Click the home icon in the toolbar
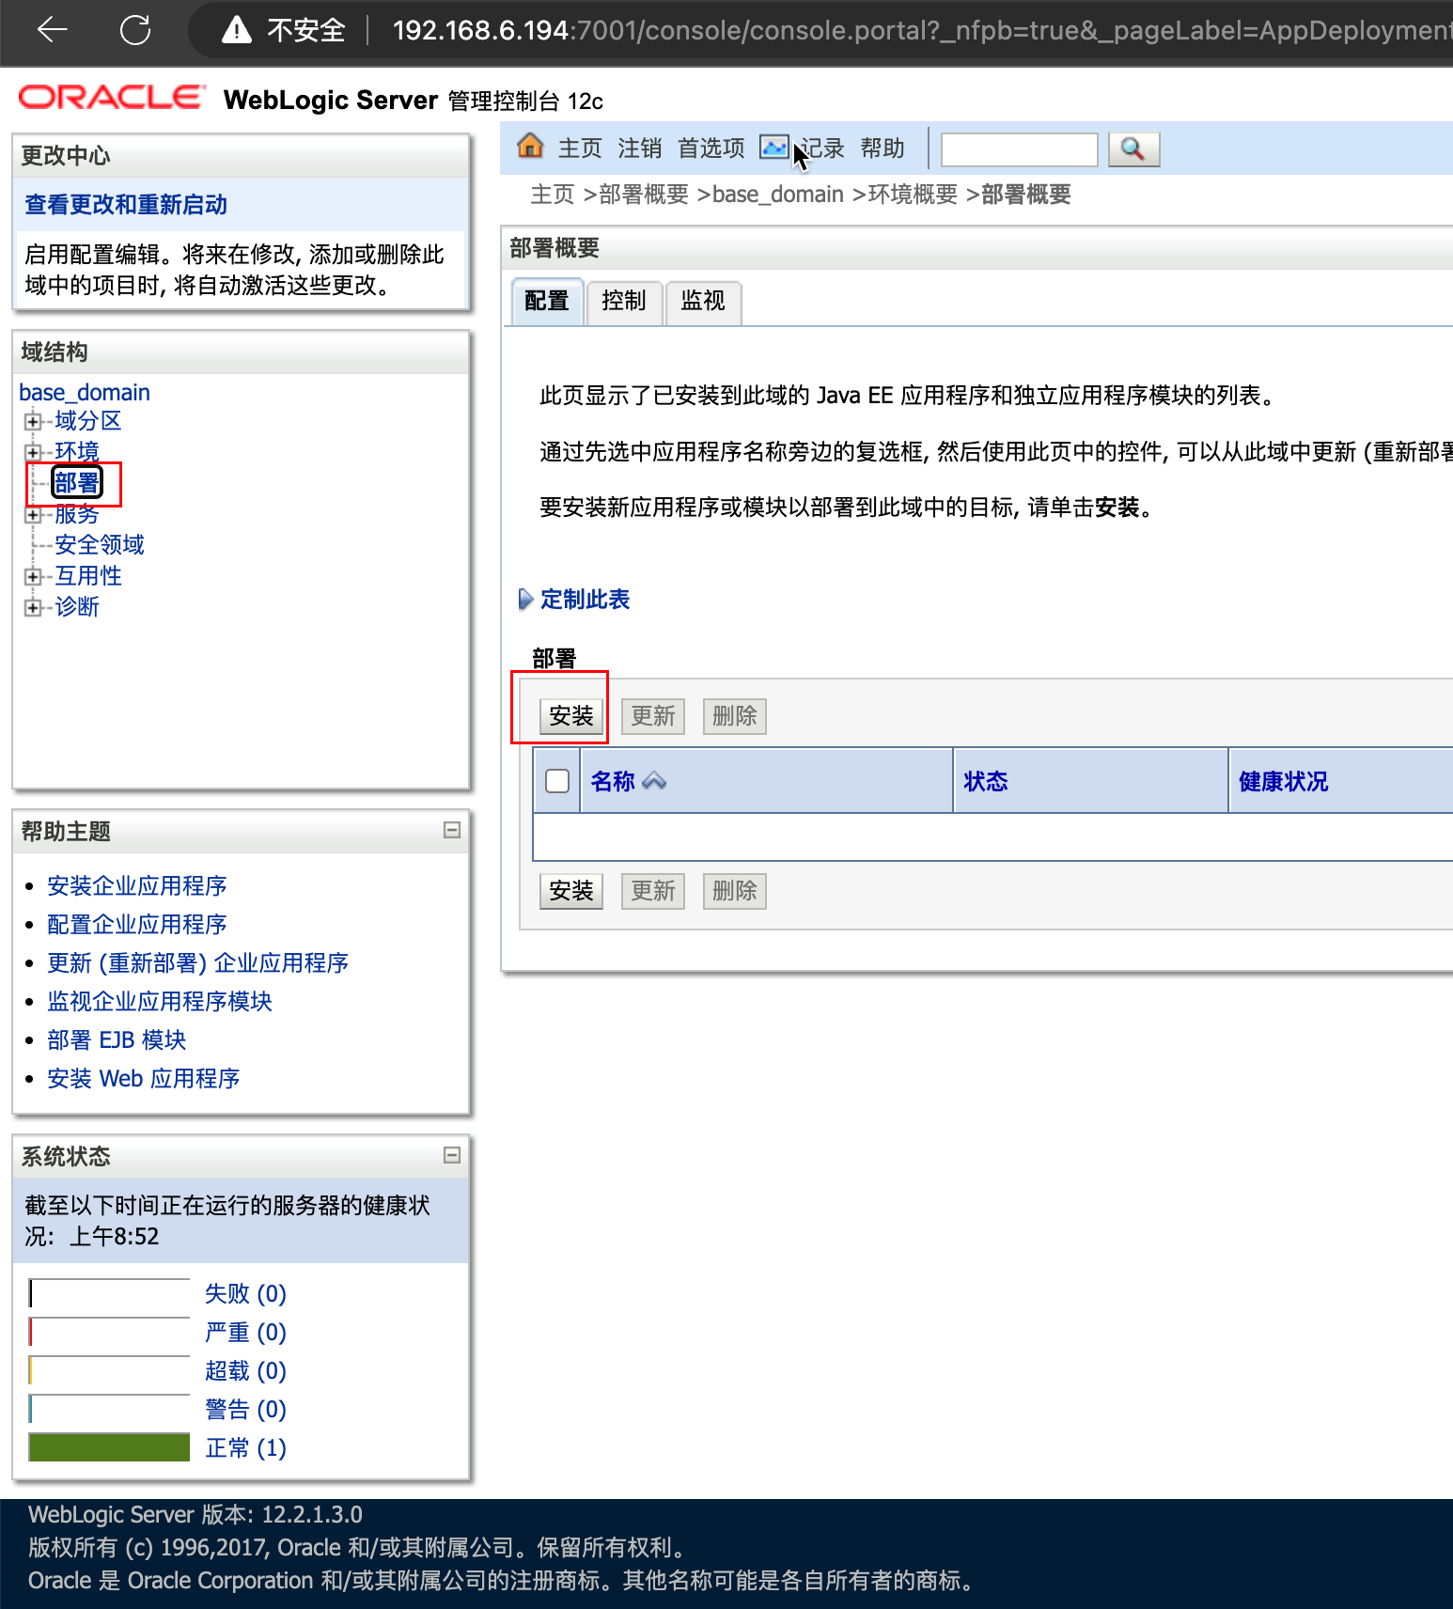The image size is (1453, 1609). [x=530, y=147]
